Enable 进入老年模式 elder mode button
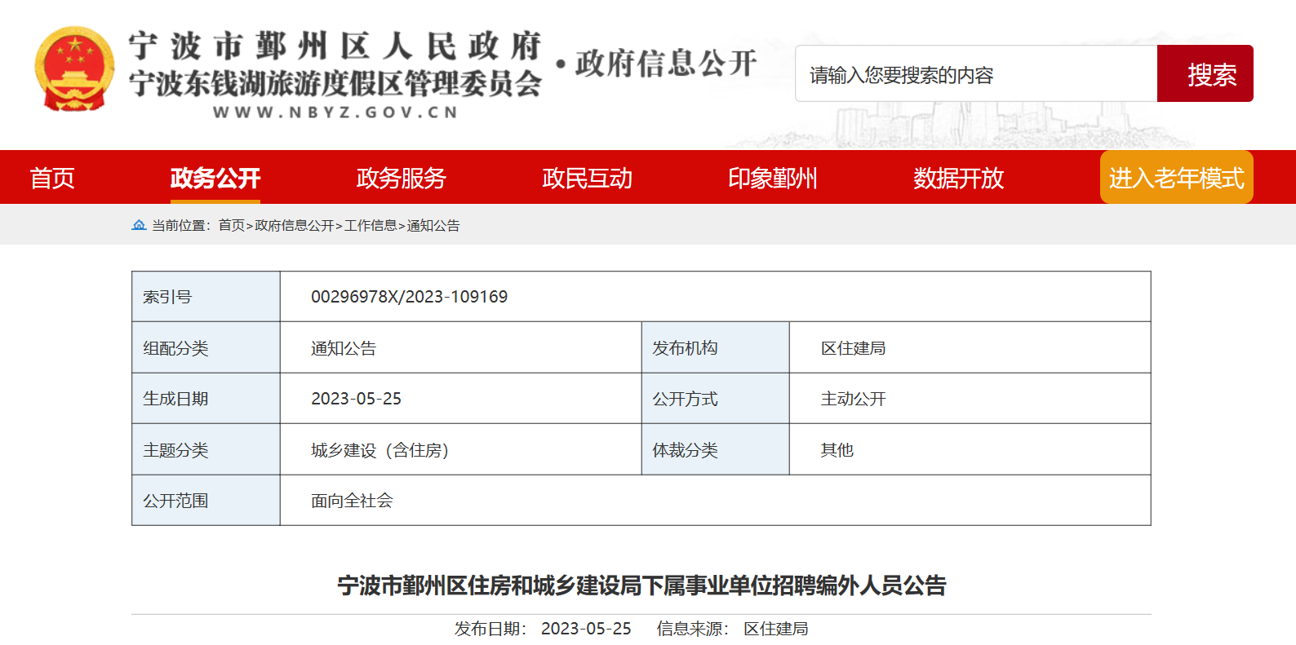1296x645 pixels. click(x=1177, y=177)
